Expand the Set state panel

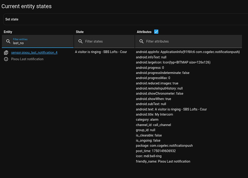[125, 19]
